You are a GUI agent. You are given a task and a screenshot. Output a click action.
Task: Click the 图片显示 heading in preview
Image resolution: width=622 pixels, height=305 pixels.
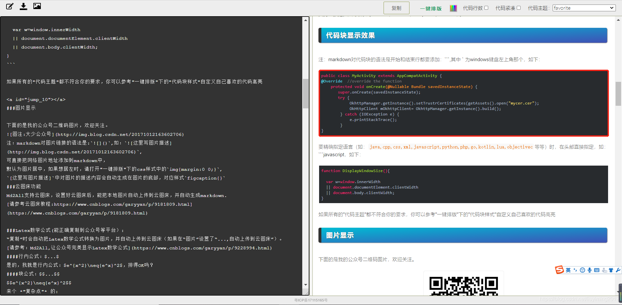click(x=463, y=235)
